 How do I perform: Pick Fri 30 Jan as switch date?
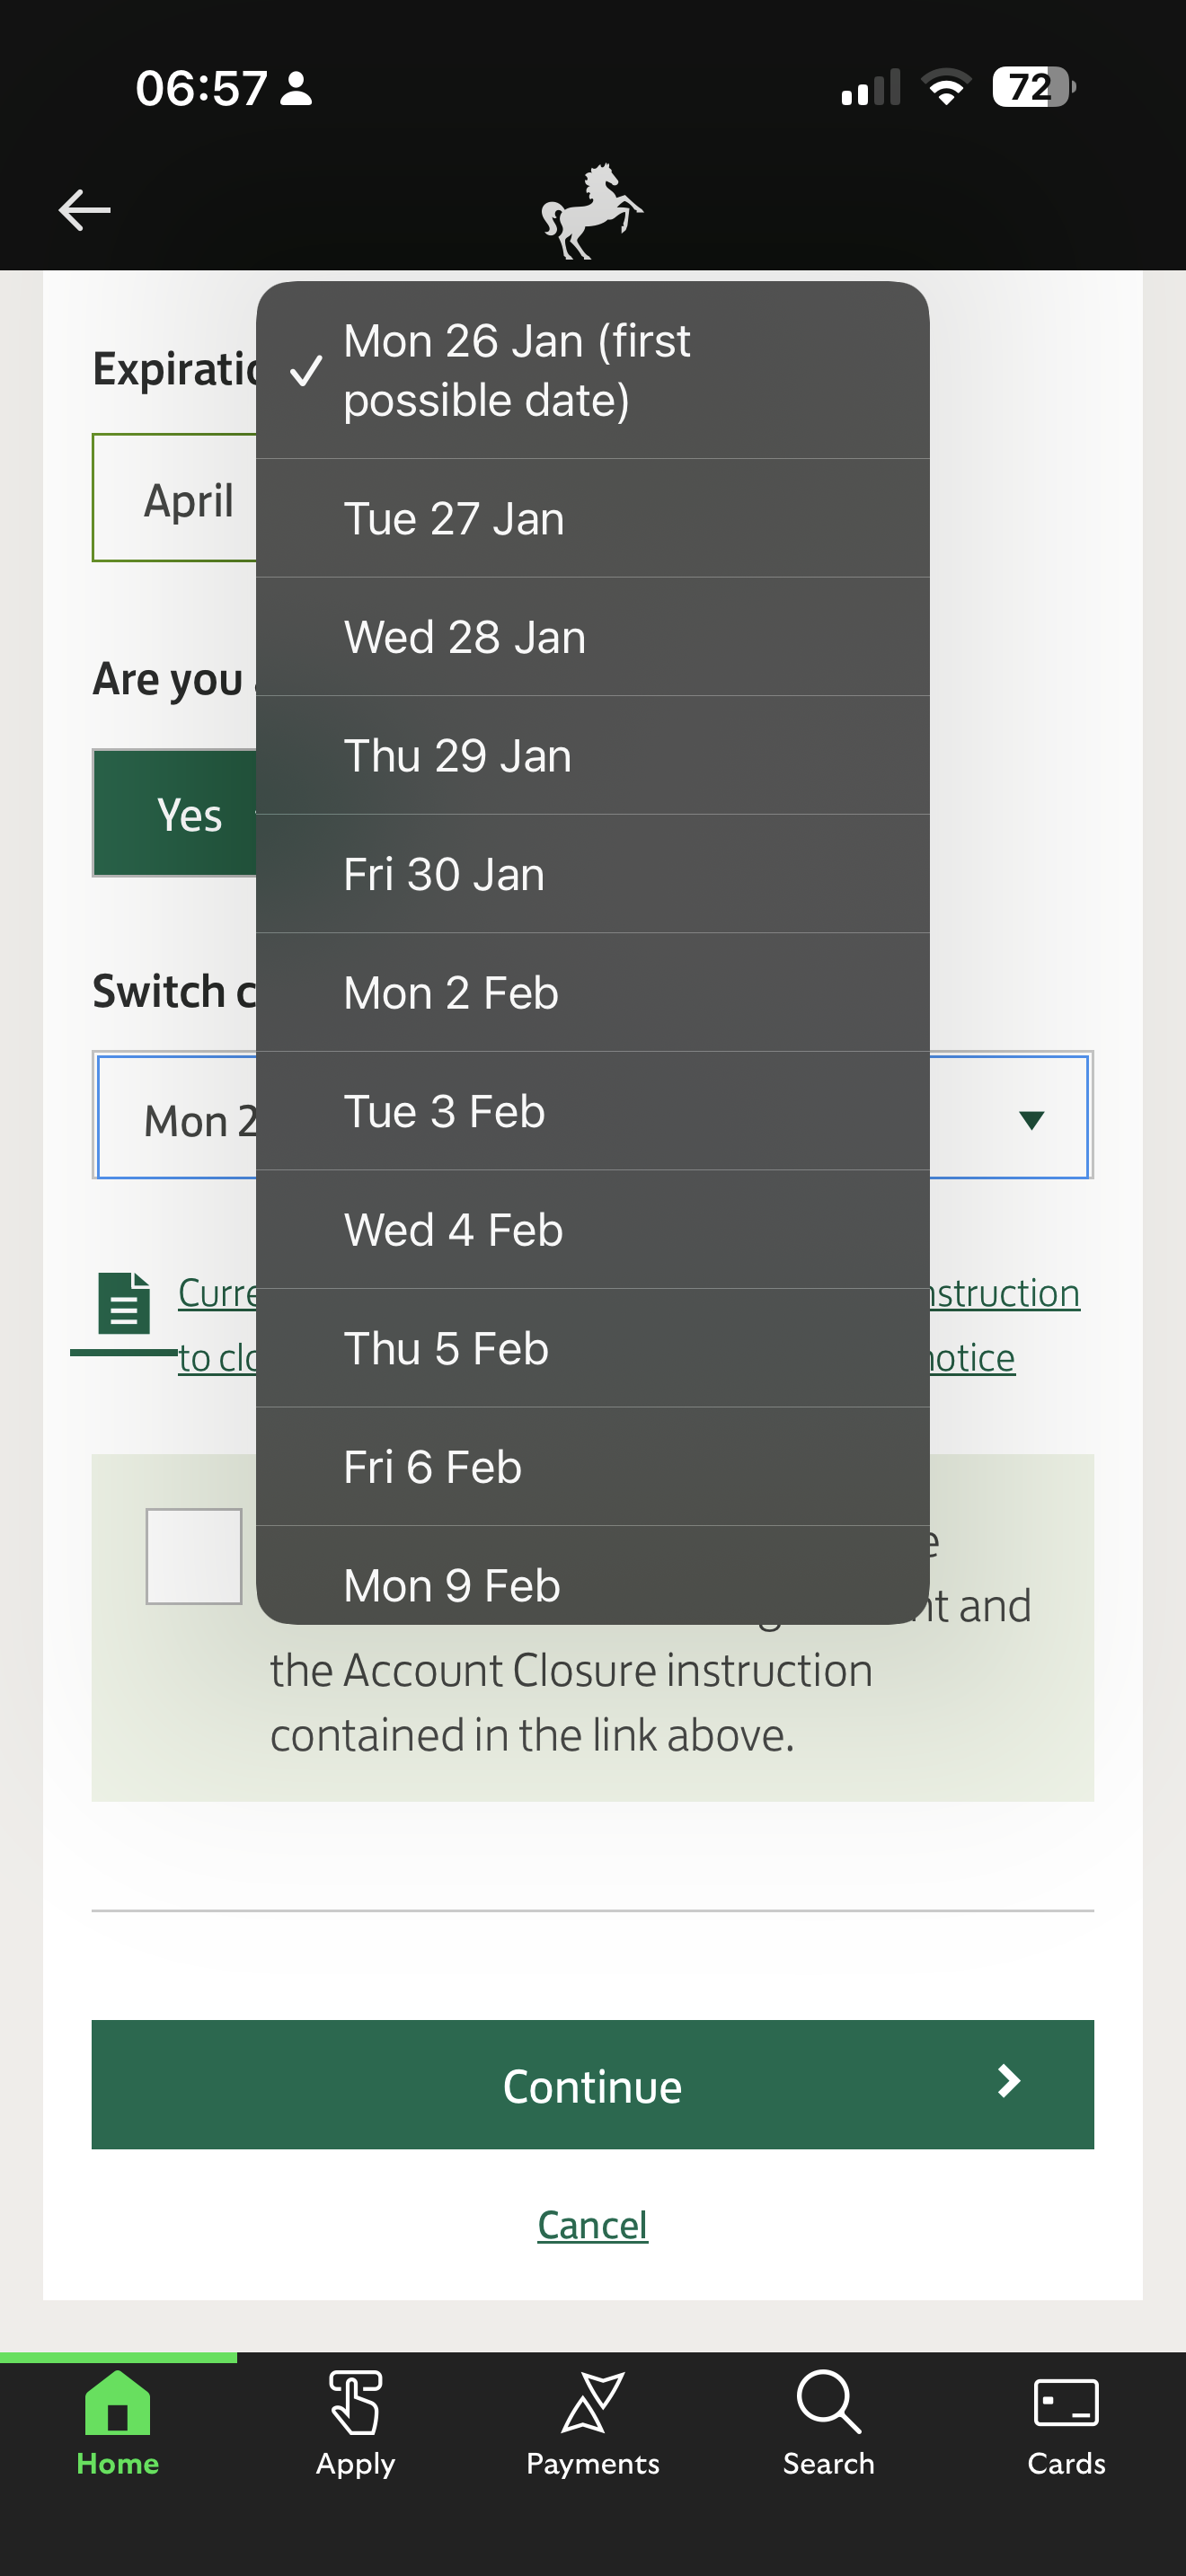(592, 875)
